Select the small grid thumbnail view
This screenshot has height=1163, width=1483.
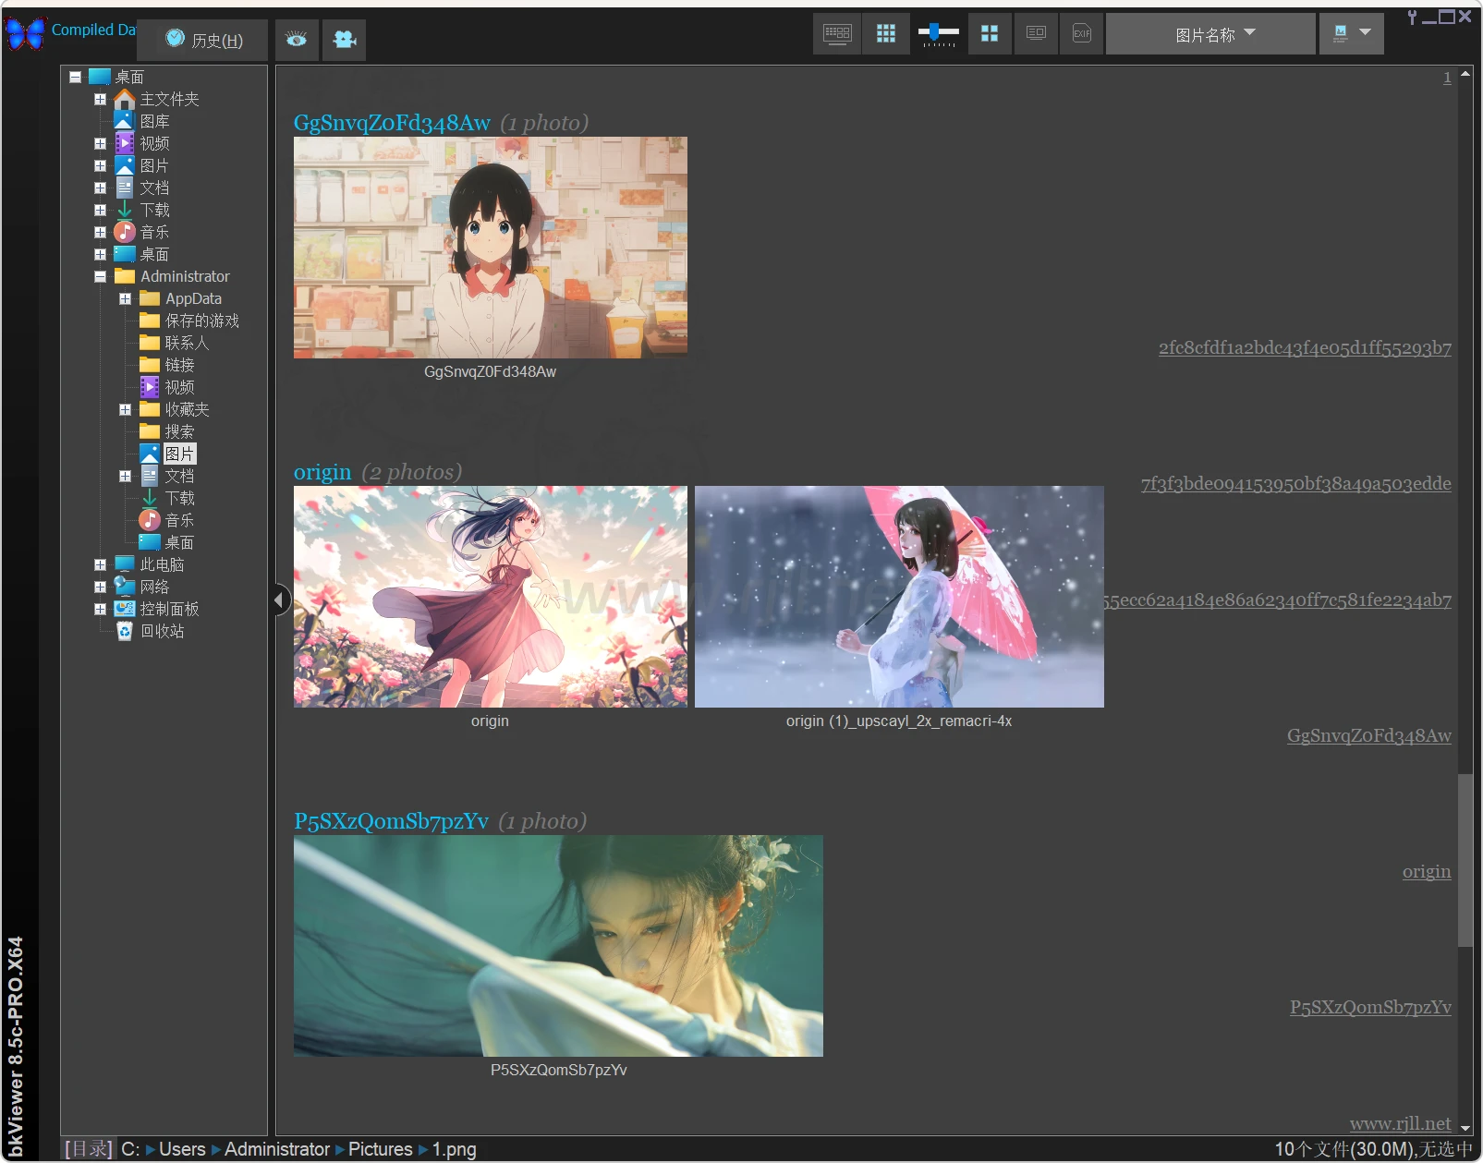[886, 34]
